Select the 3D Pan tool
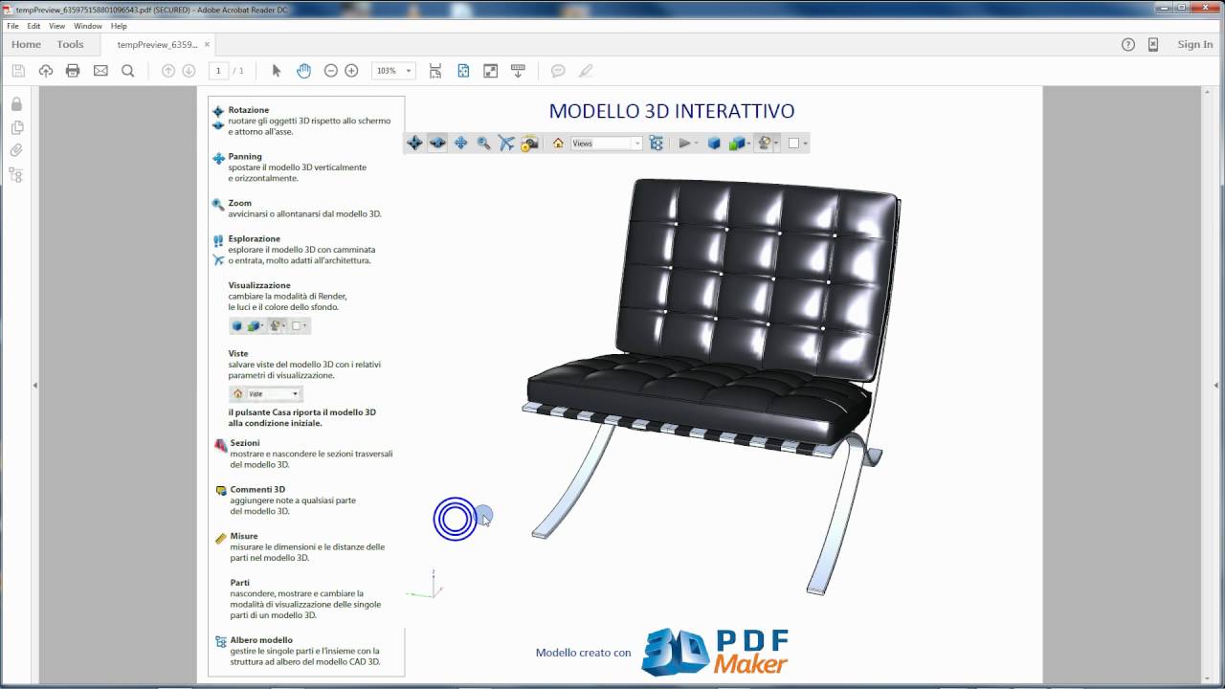The height and width of the screenshot is (689, 1225). [x=460, y=144]
